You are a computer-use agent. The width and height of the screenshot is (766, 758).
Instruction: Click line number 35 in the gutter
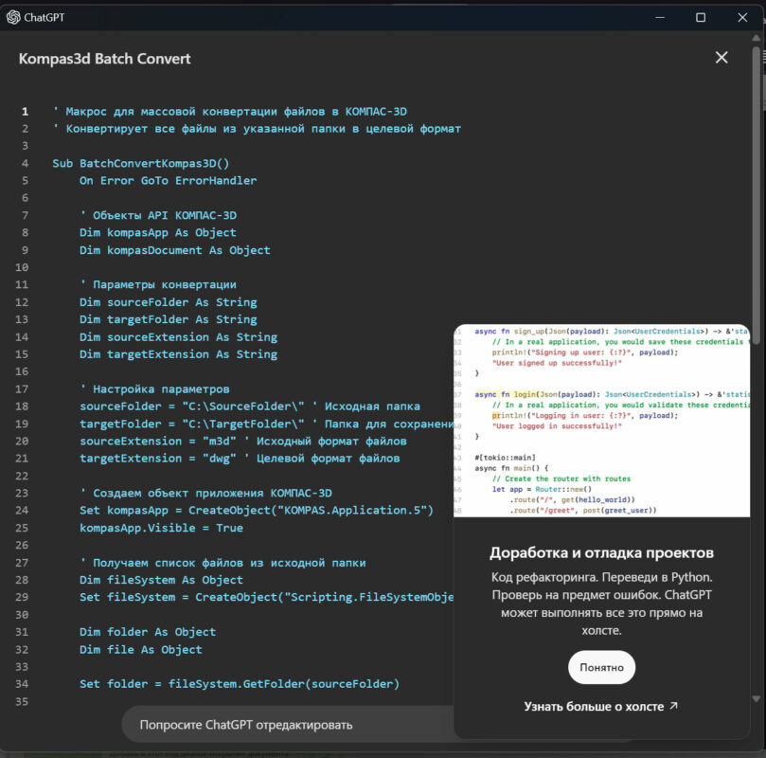[22, 702]
